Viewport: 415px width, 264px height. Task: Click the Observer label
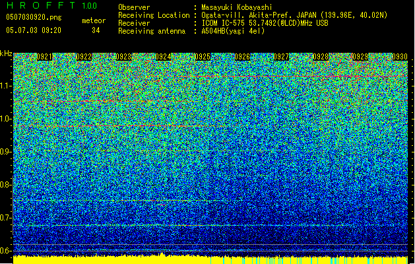[x=134, y=7]
